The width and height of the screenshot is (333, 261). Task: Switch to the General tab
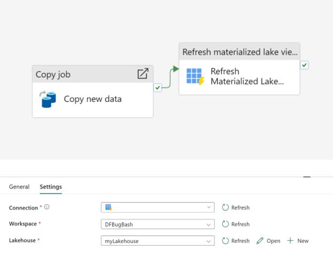point(19,187)
